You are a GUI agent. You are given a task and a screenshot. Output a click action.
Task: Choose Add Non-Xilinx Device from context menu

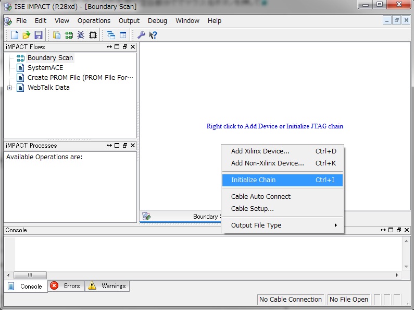coord(283,163)
